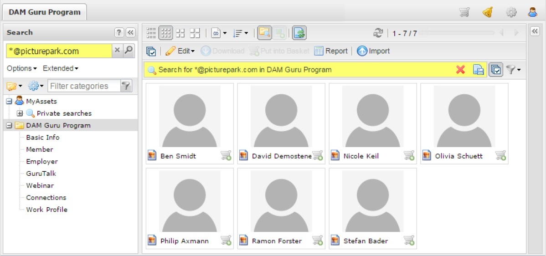Switch to small thumbnails grid view
This screenshot has width=546, height=256.
coord(166,33)
